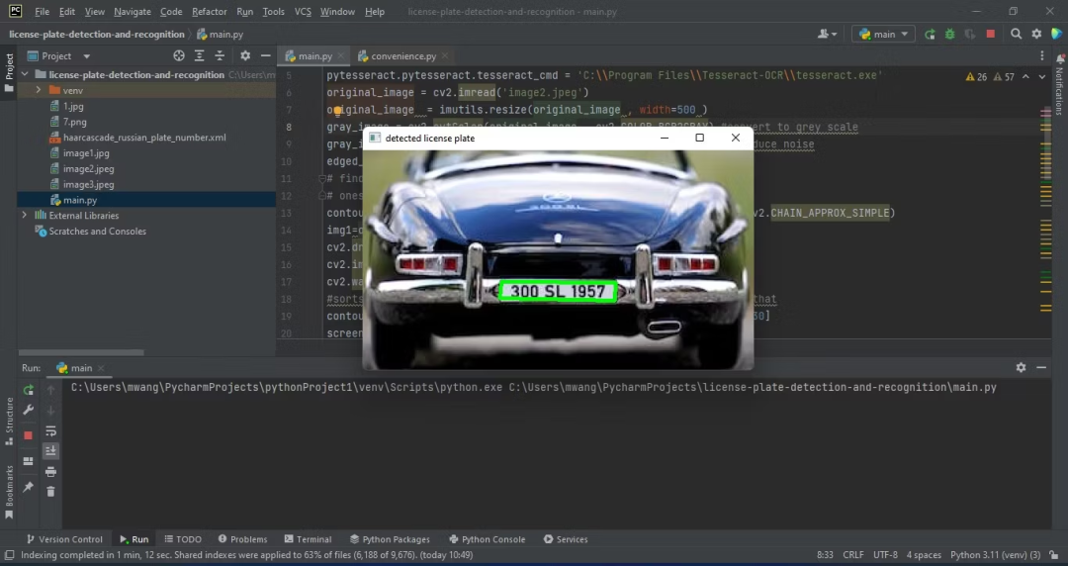Click CRLF line separator selector
Viewport: 1068px width, 566px height.
(852, 555)
